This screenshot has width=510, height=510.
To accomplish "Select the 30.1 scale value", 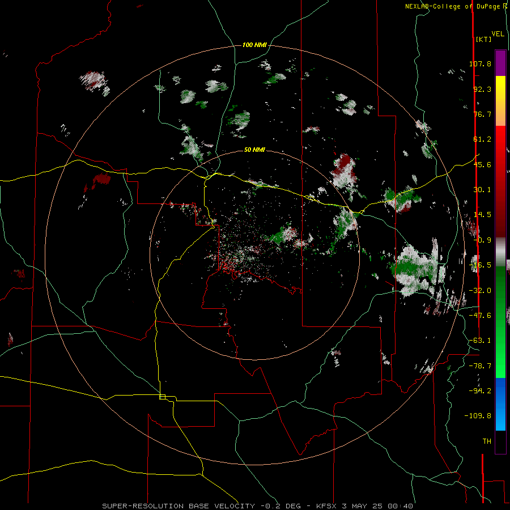I will click(482, 189).
